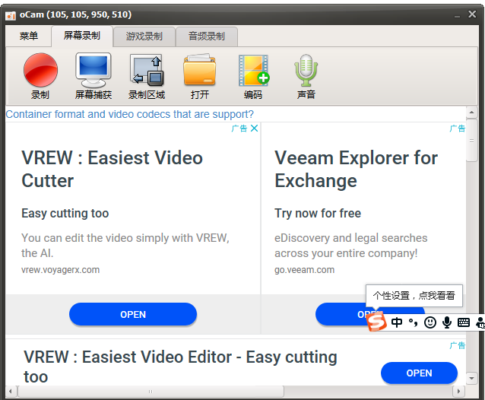This screenshot has height=400, width=485.
Task: Click the 个性设置，点我看看 tooltip
Action: pyautogui.click(x=414, y=295)
